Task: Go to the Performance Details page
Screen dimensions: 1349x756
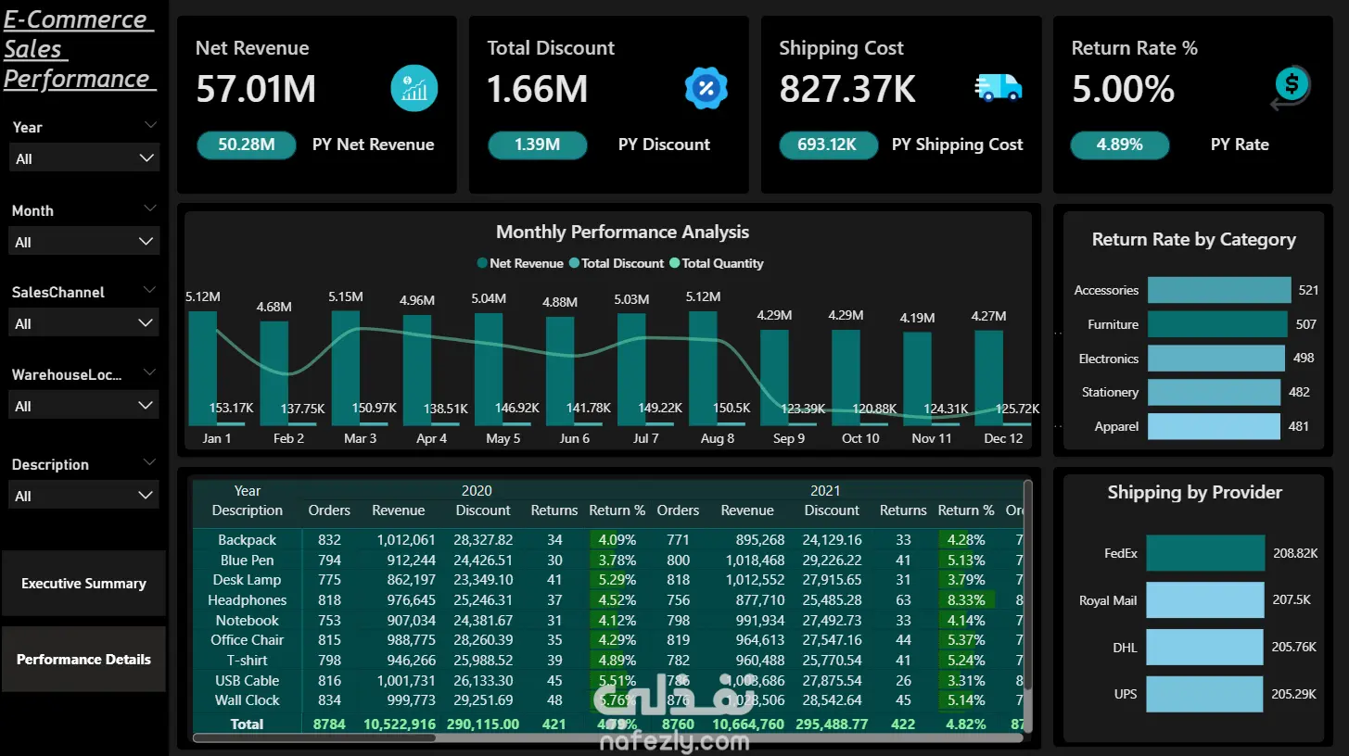Action: (83, 660)
